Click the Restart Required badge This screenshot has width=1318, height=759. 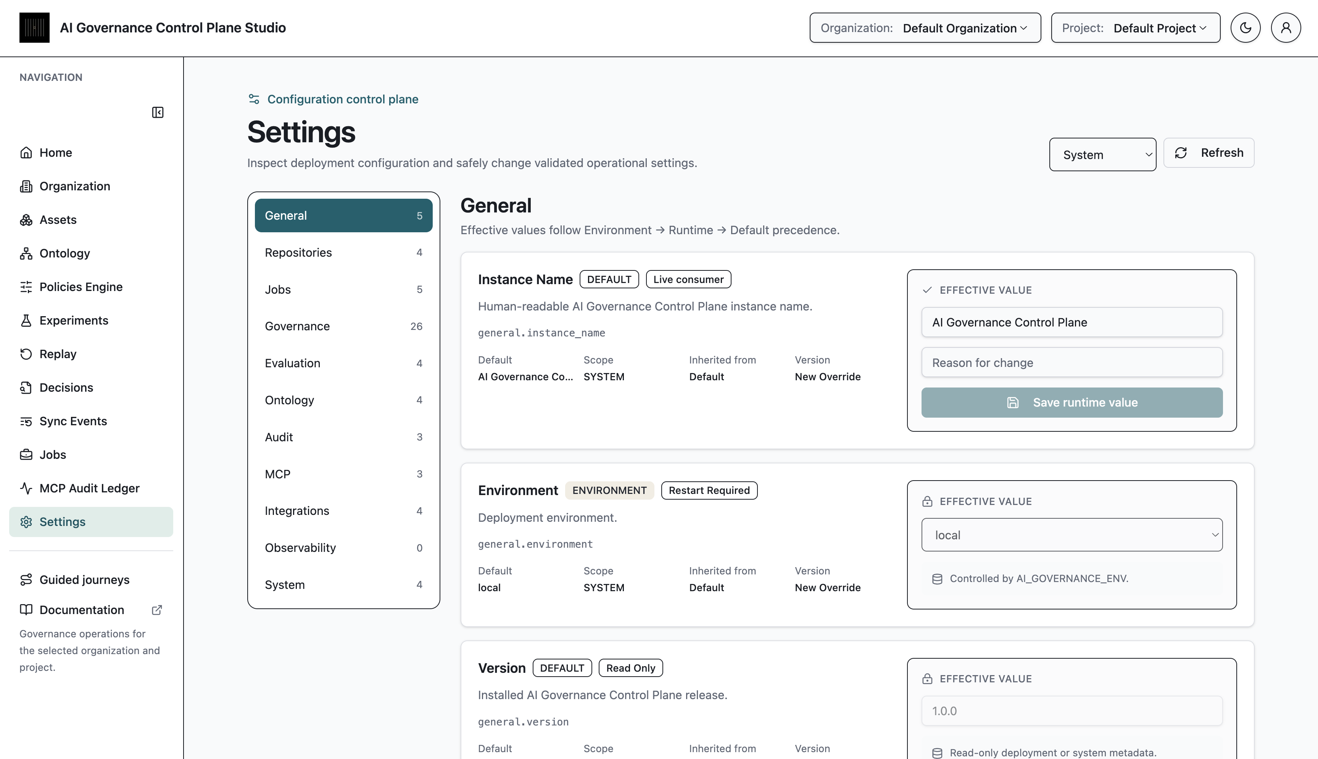tap(709, 490)
